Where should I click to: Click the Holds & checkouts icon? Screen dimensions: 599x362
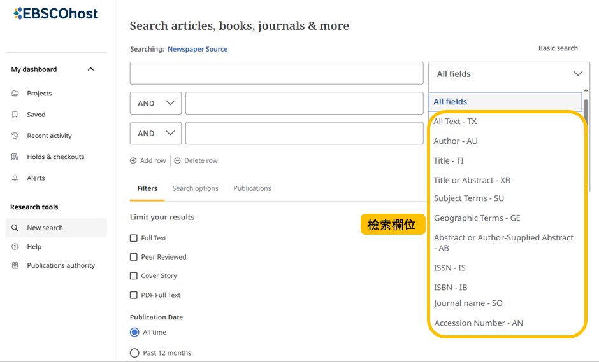(x=15, y=157)
